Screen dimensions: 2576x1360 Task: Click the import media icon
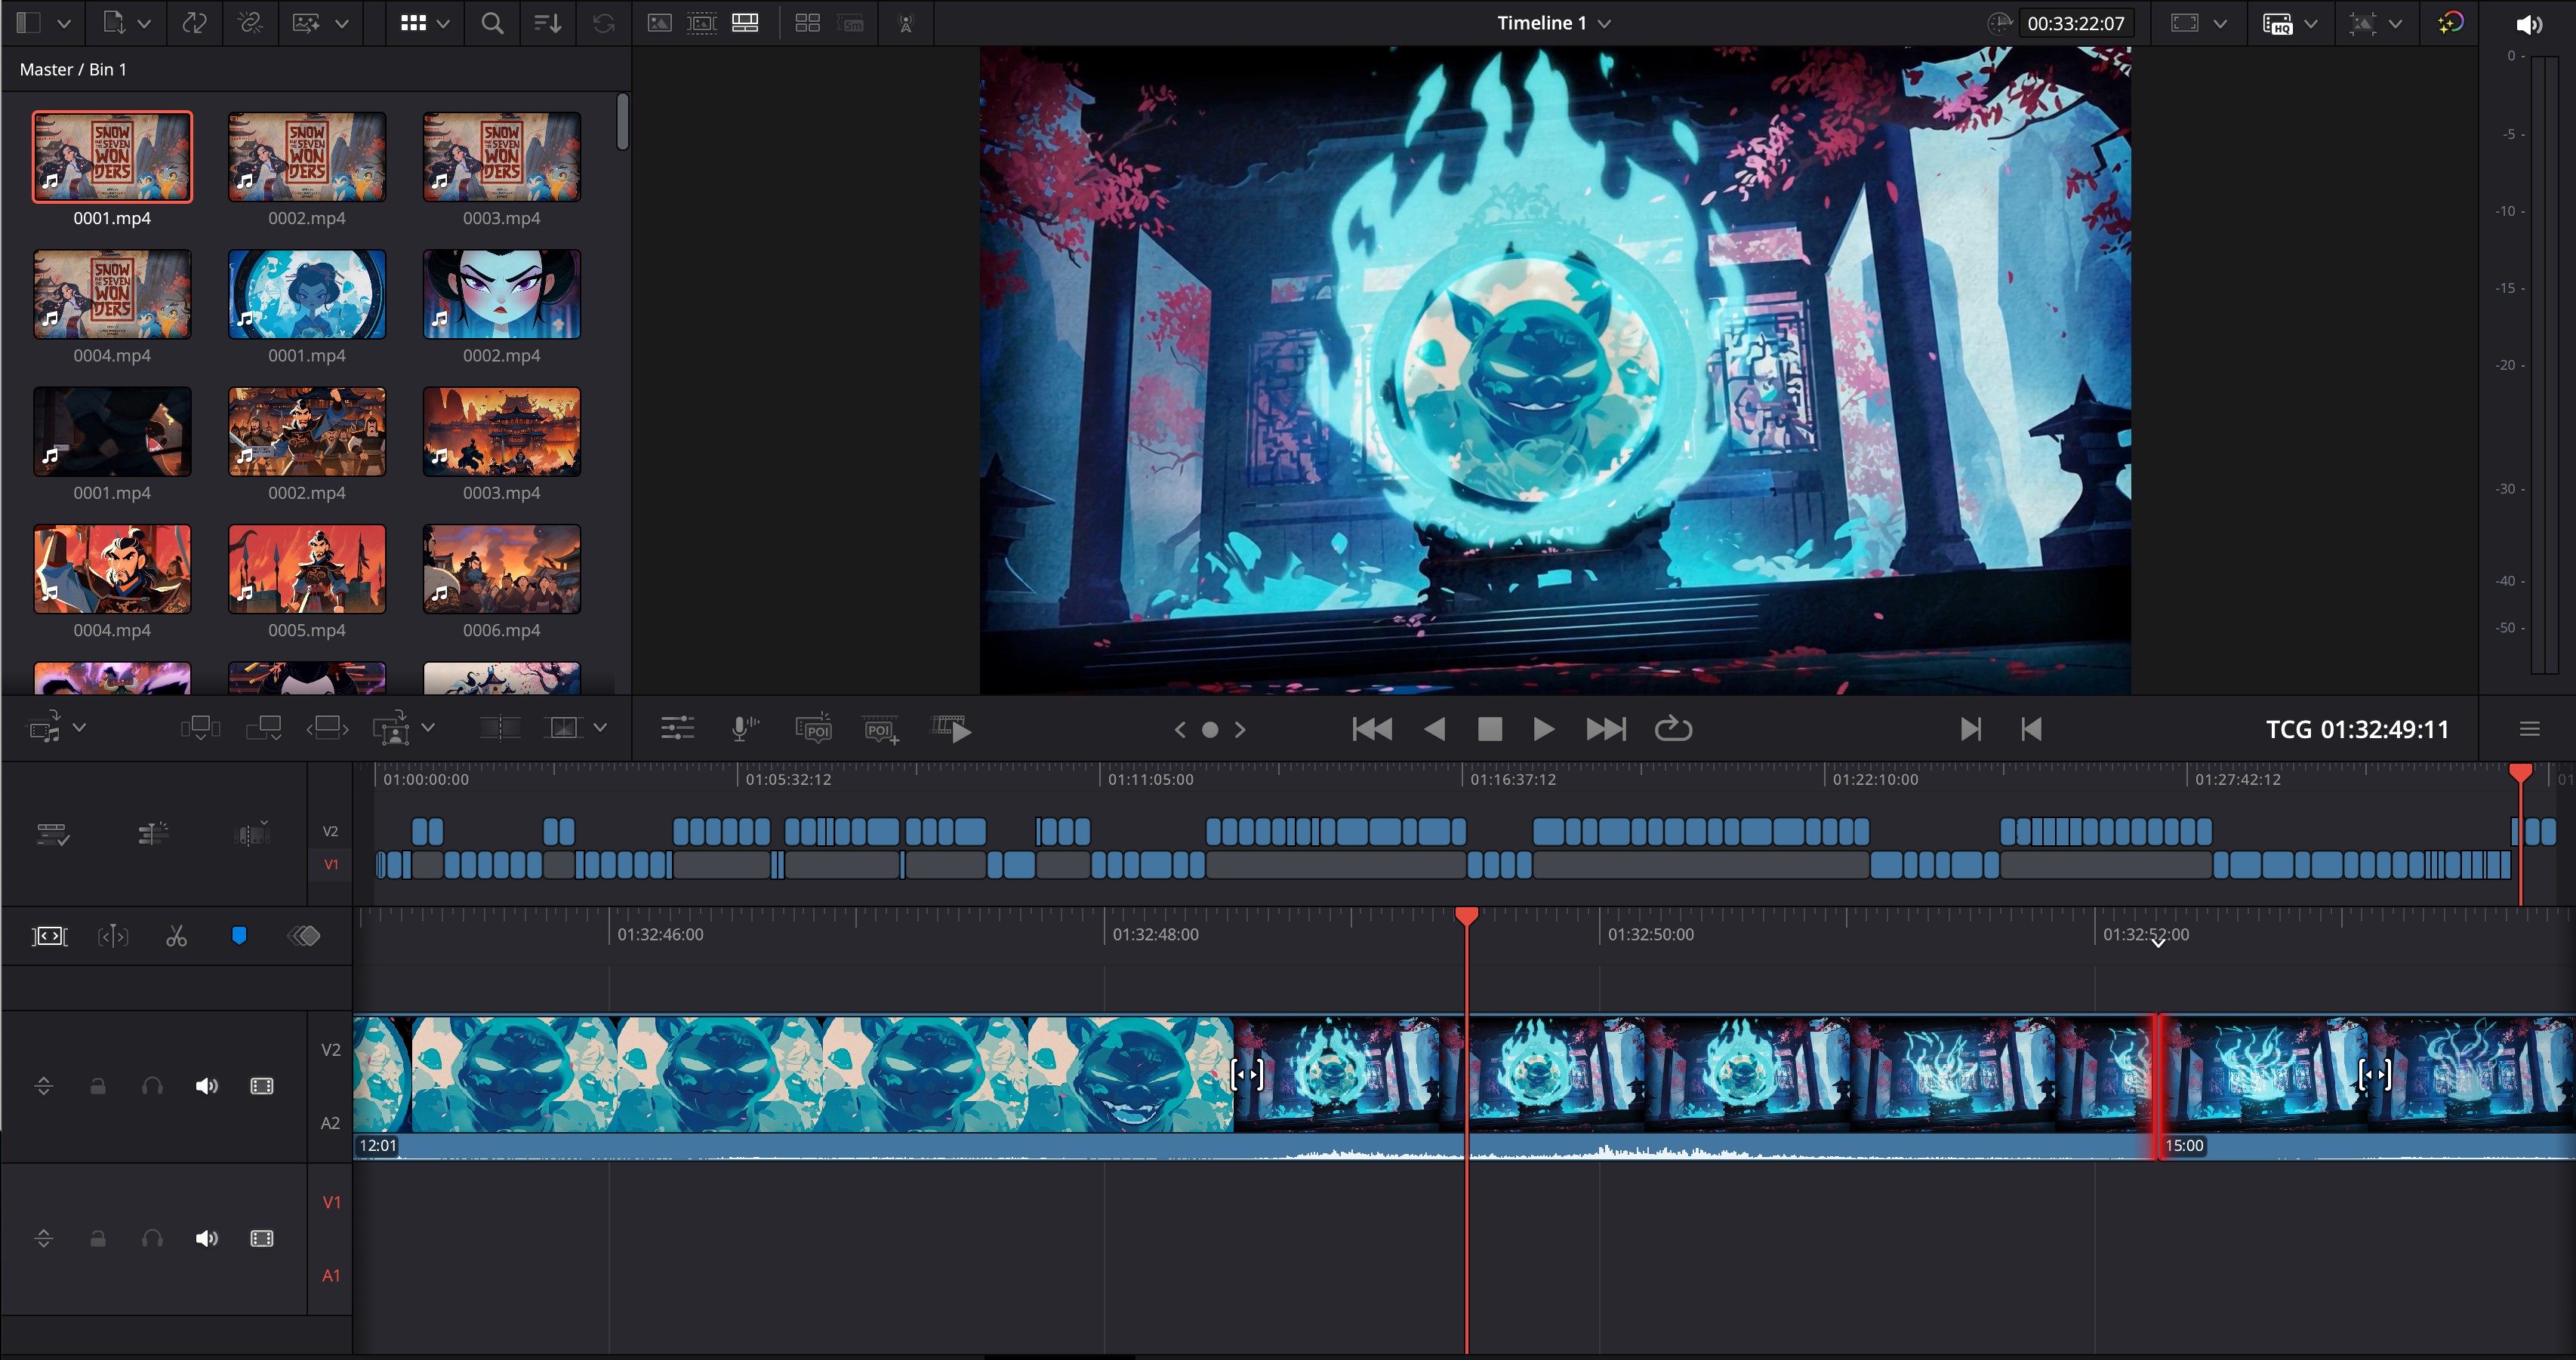click(114, 23)
